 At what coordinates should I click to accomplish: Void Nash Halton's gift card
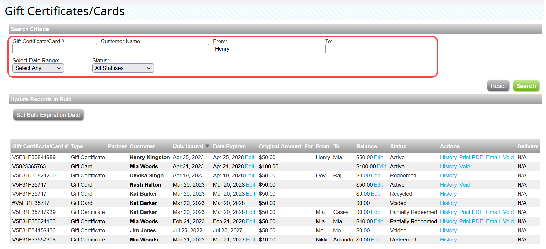(464, 185)
